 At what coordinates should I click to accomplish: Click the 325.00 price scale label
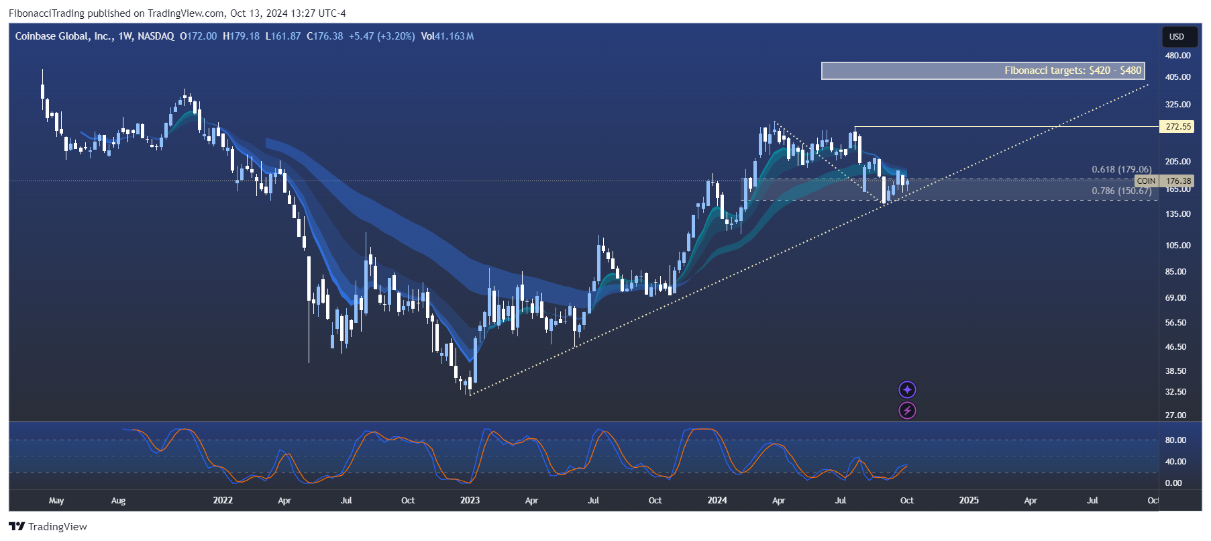(1178, 105)
